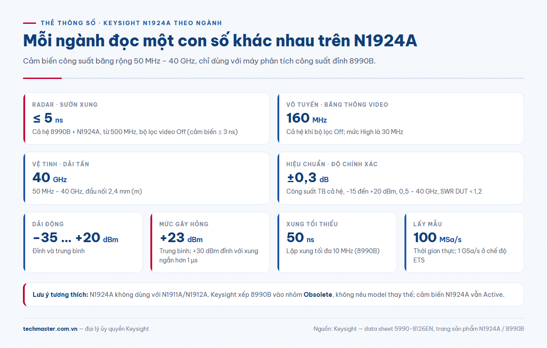Click the techmaster.com.vn footer link

click(x=50, y=329)
